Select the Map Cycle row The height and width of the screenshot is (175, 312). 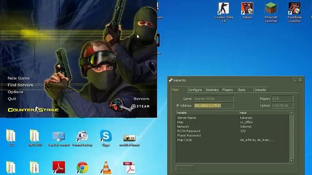(233, 140)
